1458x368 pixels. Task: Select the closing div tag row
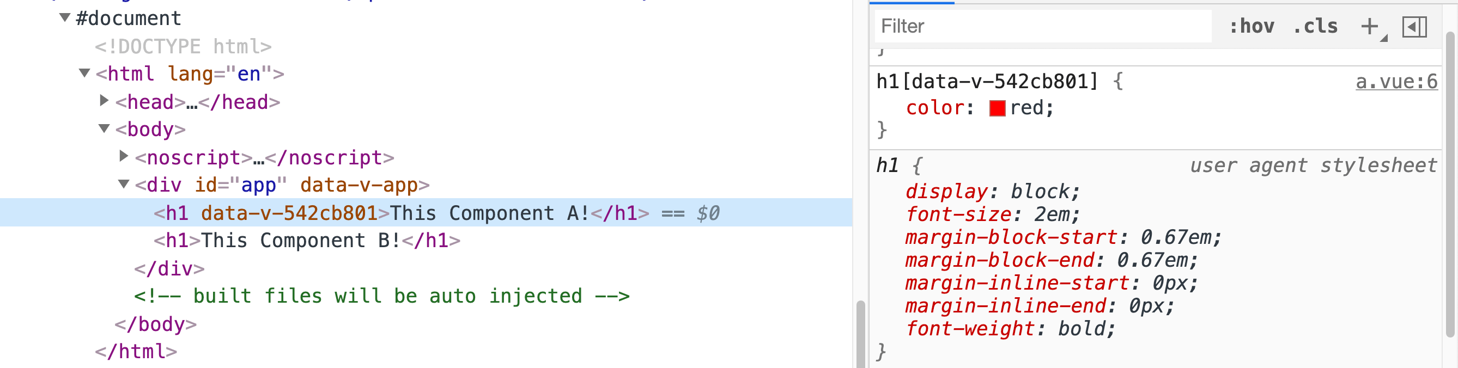pyautogui.click(x=169, y=268)
